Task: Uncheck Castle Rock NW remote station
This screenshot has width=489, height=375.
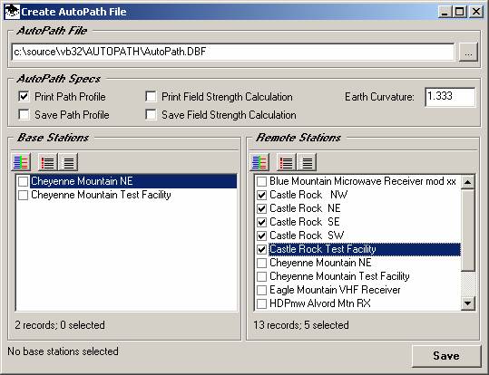Action: pos(261,195)
